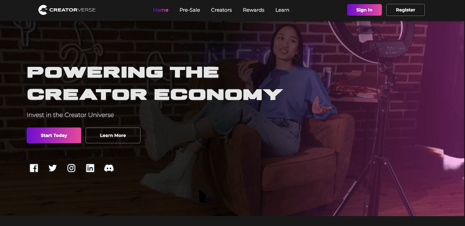
Task: Open the Twitter bird icon
Action: (53, 168)
